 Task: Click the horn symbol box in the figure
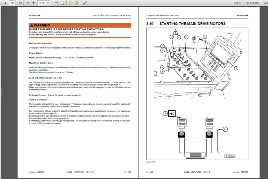pyautogui.click(x=172, y=113)
